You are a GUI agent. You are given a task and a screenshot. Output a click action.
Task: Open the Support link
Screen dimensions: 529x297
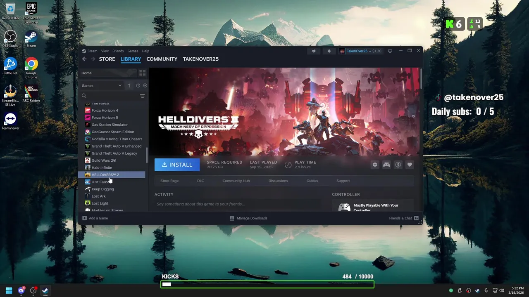343,181
